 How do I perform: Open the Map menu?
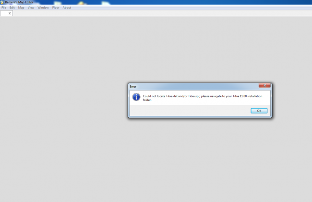click(x=21, y=8)
